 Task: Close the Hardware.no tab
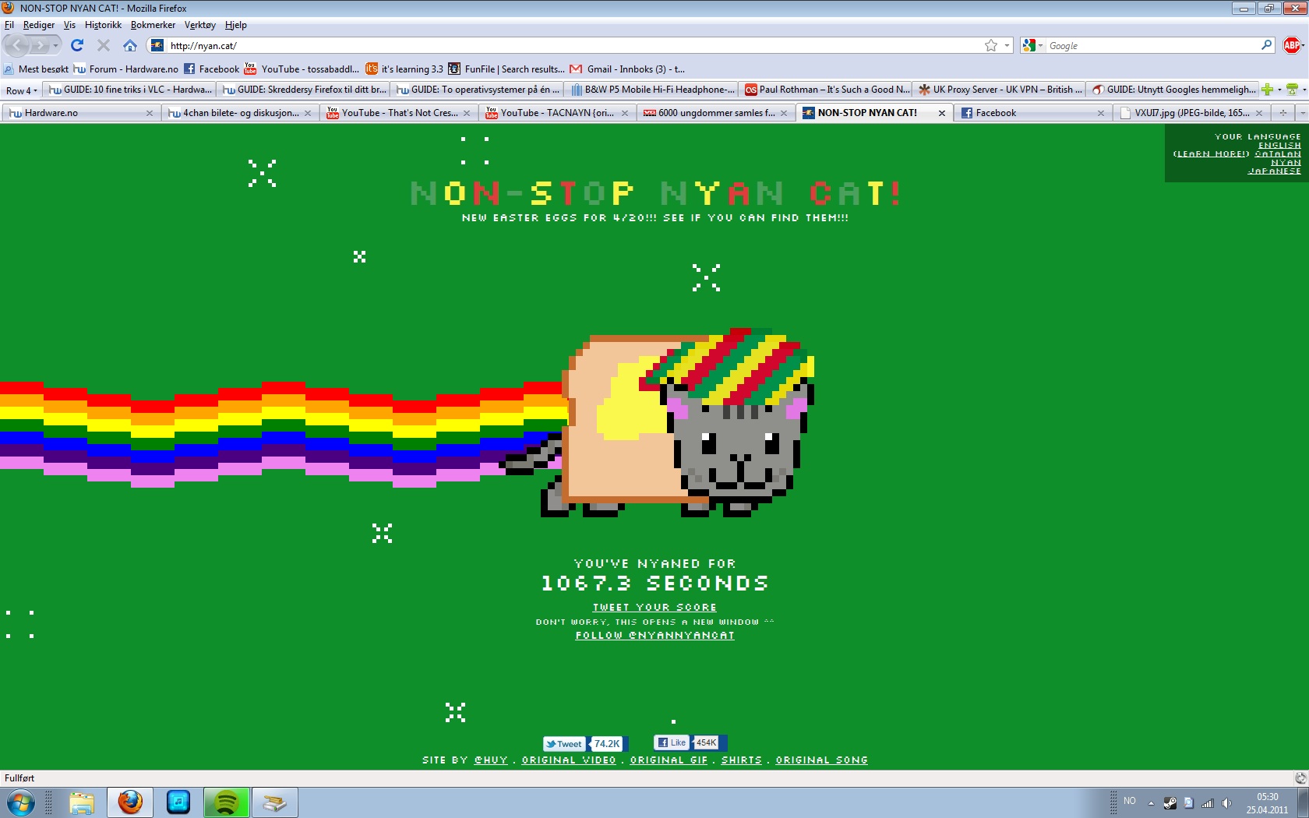[150, 113]
